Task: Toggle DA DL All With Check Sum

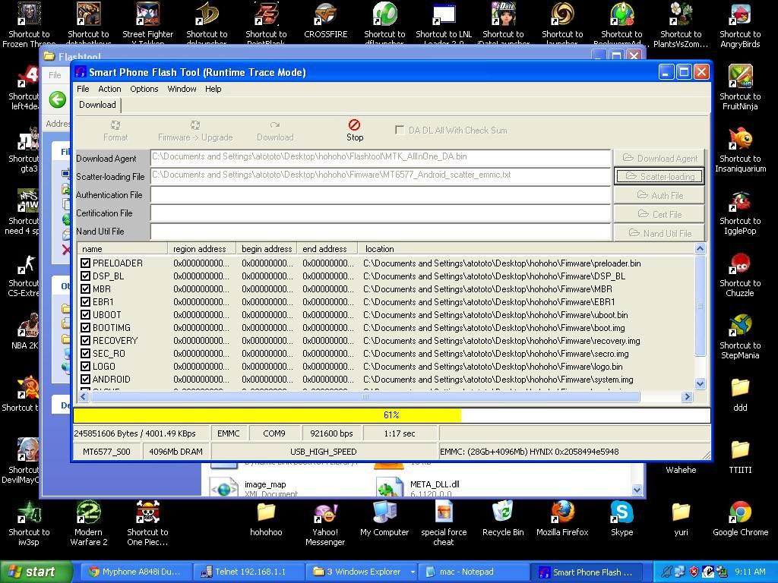Action: coord(399,130)
